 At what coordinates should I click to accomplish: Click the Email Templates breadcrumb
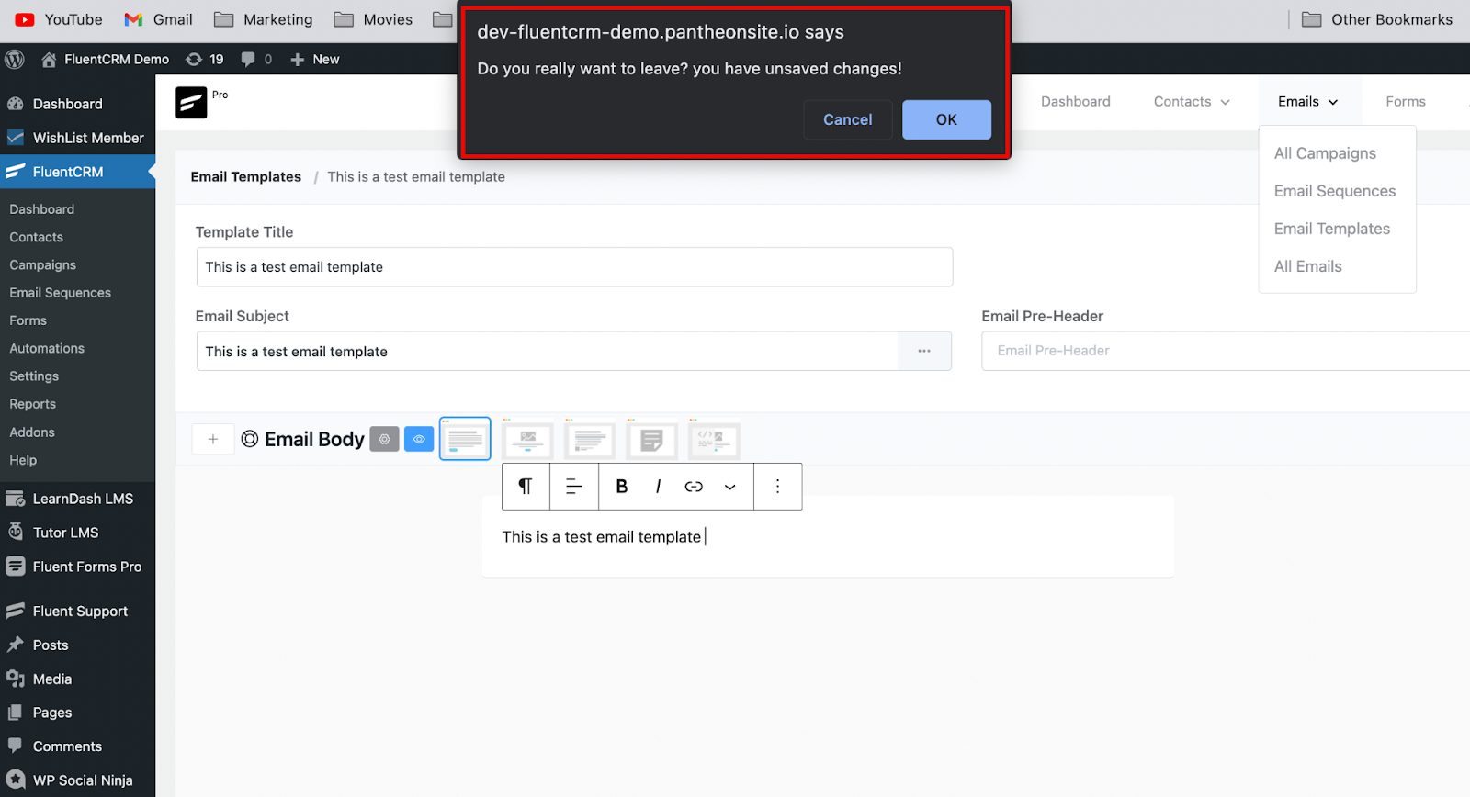click(x=246, y=177)
